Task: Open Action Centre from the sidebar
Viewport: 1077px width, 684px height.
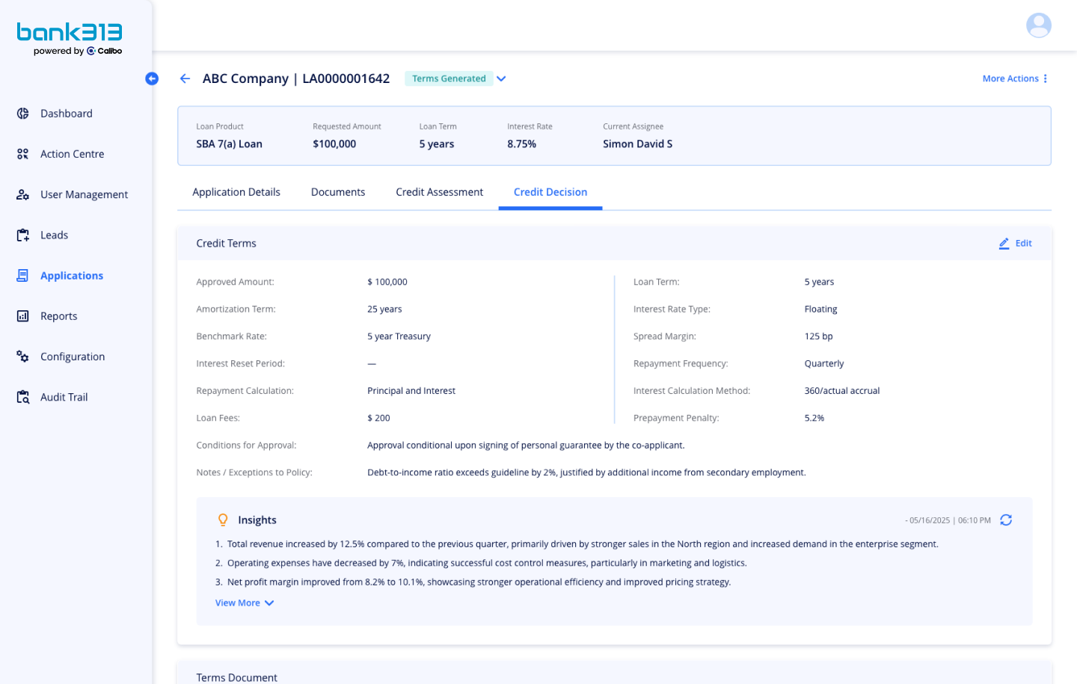Action: pyautogui.click(x=72, y=154)
